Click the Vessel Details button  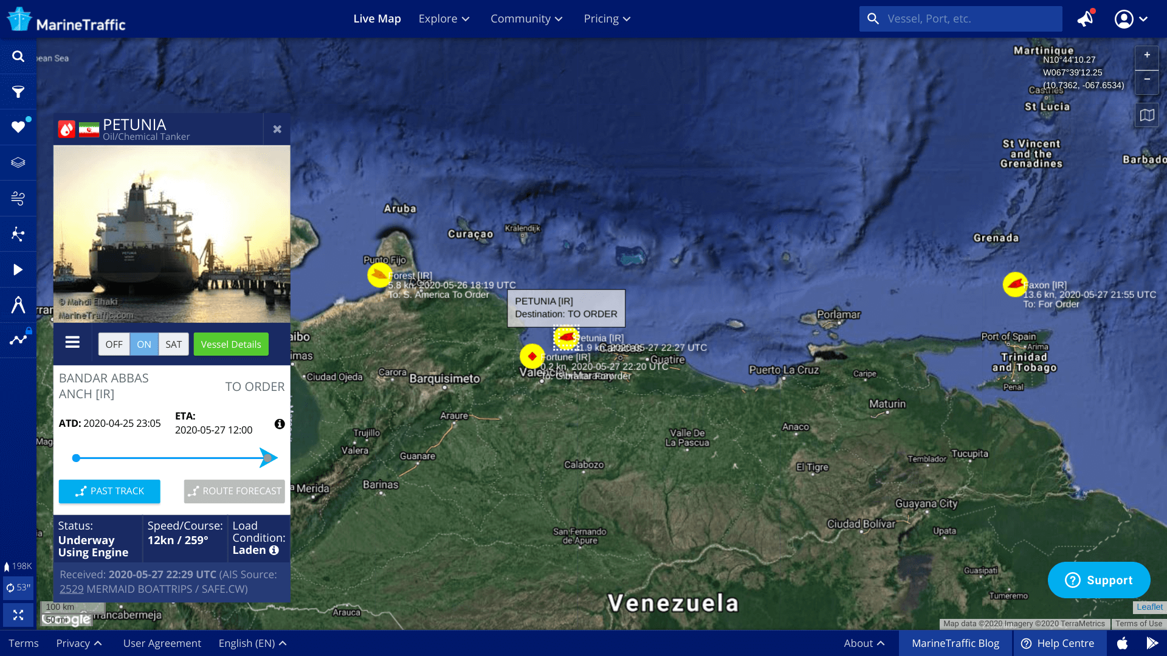(x=231, y=344)
